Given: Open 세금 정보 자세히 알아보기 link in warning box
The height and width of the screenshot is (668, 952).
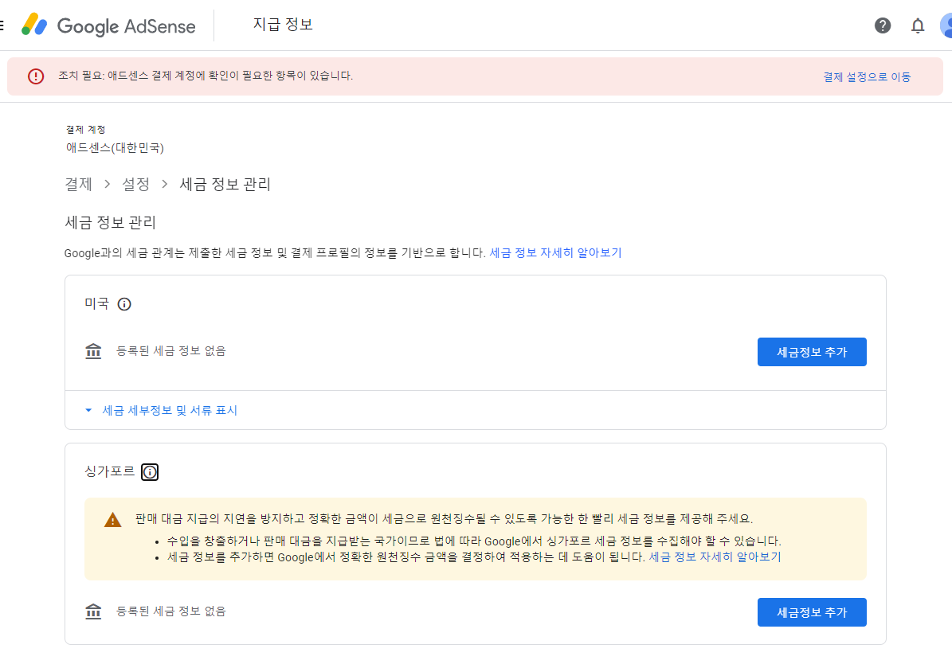Looking at the screenshot, I should 715,557.
